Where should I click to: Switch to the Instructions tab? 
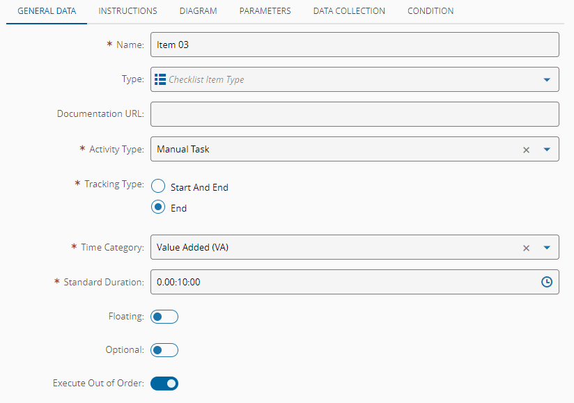pos(127,11)
